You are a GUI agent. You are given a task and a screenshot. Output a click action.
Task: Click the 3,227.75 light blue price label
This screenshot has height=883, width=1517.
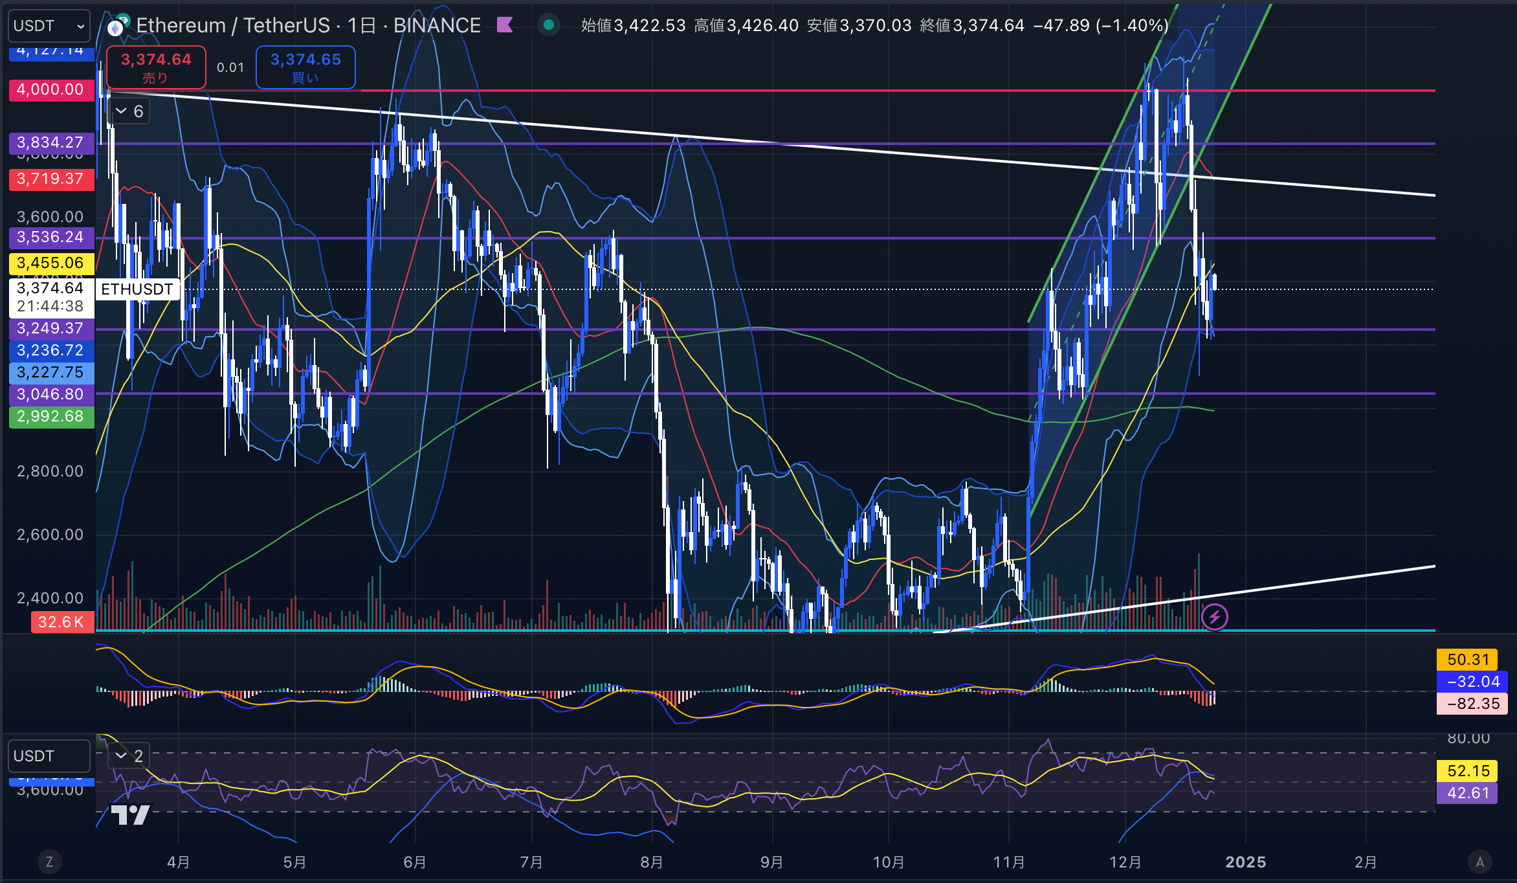[x=51, y=372]
